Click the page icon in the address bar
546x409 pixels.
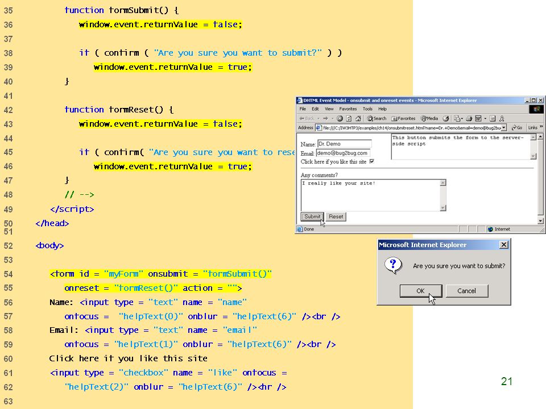pyautogui.click(x=318, y=128)
